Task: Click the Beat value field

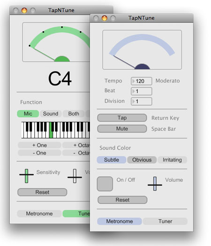Action: (142, 91)
